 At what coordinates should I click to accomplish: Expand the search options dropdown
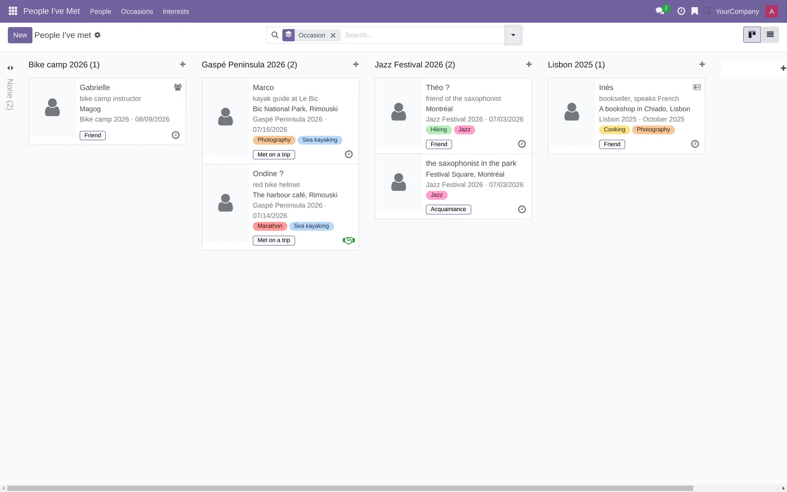(x=513, y=35)
